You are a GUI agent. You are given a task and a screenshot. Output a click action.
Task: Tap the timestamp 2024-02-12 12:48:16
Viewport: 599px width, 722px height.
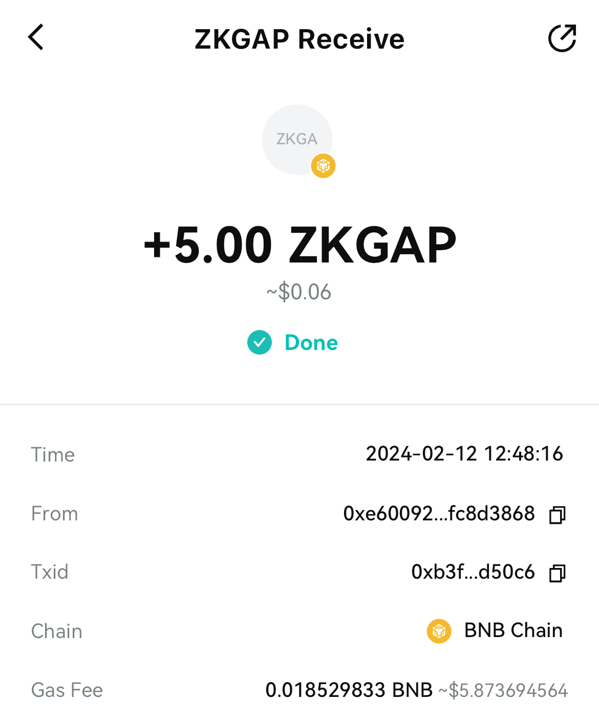tap(464, 454)
